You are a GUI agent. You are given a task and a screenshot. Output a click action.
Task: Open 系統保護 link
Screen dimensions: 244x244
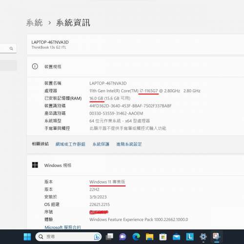[x=101, y=144]
